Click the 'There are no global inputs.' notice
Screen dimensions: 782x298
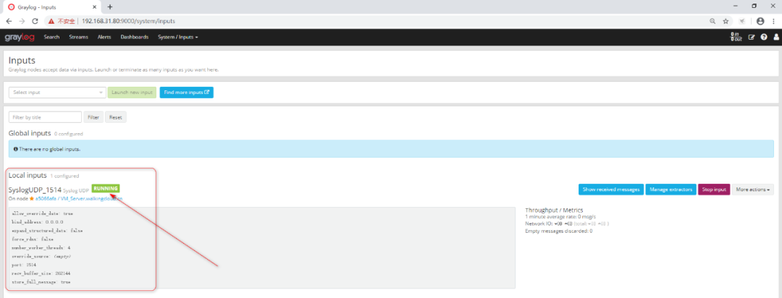click(391, 149)
